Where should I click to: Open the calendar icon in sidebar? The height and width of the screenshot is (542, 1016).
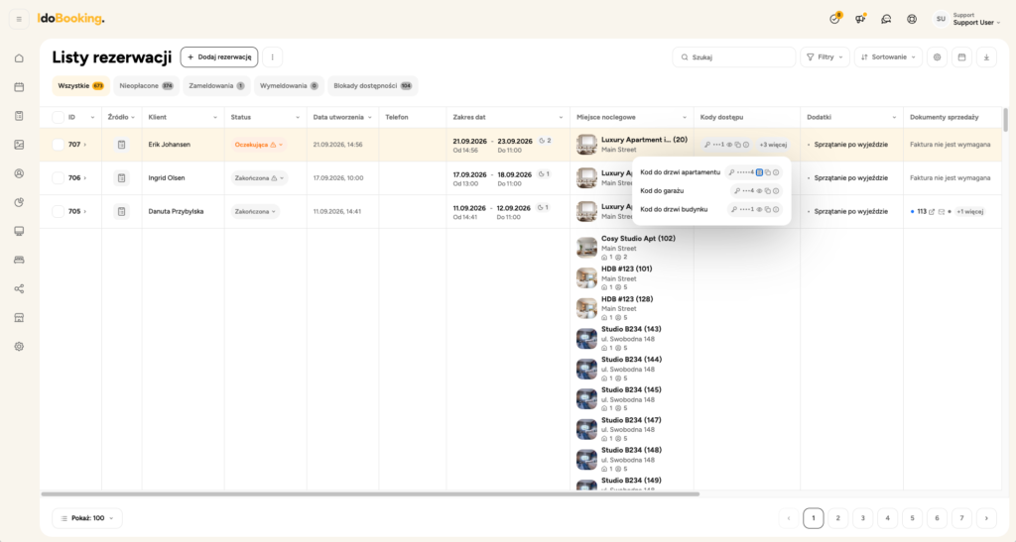click(19, 86)
